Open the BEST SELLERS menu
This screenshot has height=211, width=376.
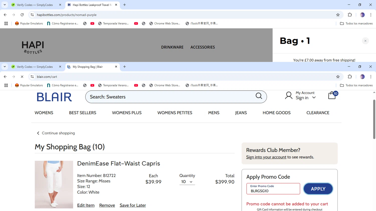82,113
